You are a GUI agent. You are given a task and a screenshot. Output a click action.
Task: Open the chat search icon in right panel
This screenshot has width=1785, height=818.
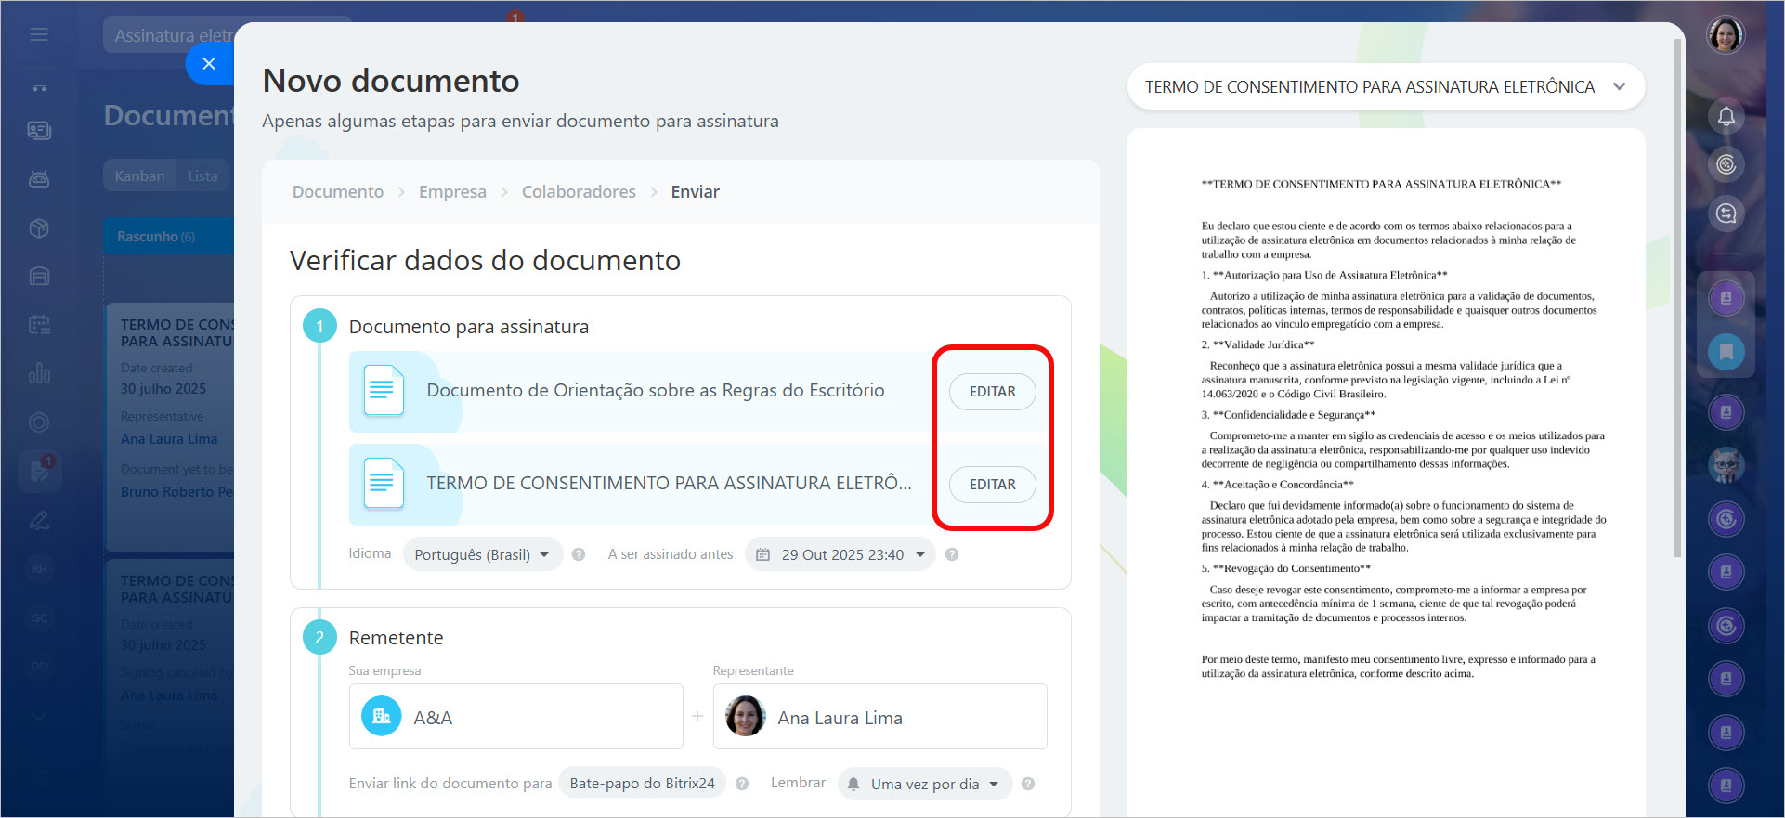[1726, 214]
